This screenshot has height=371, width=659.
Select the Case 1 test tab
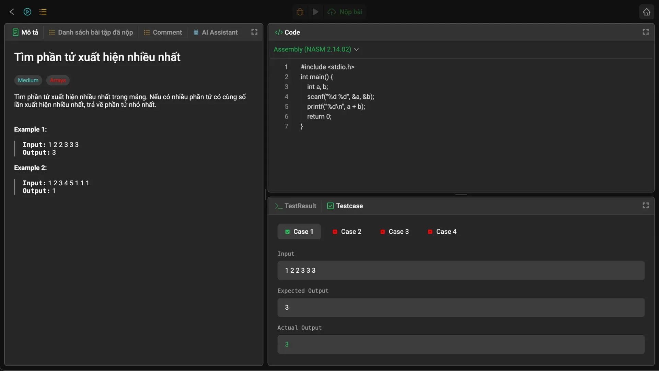click(x=299, y=232)
